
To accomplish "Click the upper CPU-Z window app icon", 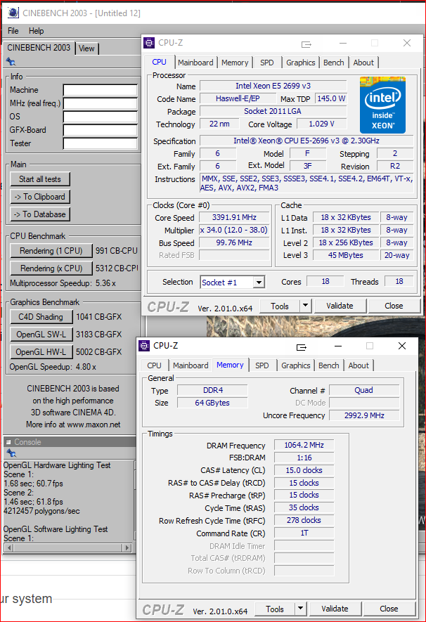I will [149, 42].
